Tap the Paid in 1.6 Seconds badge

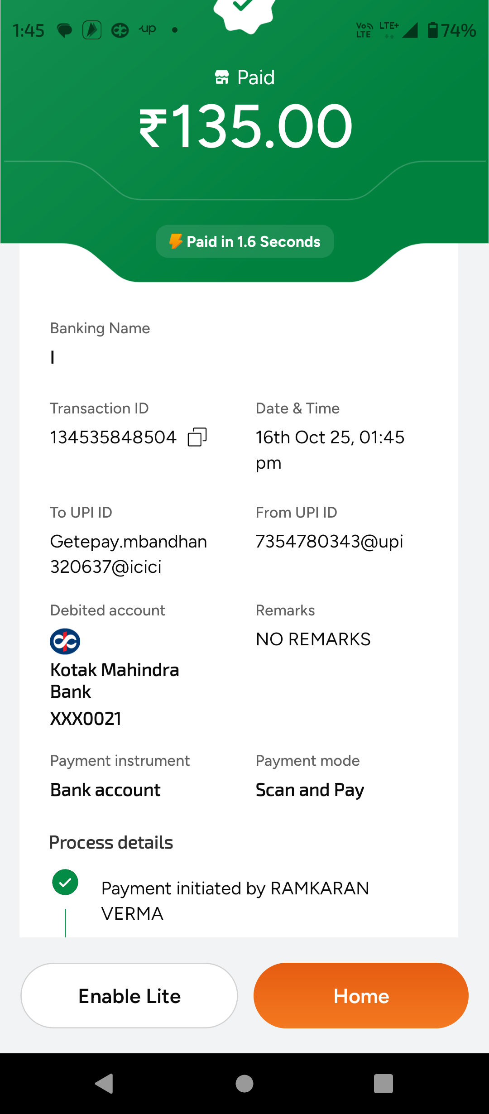(245, 241)
